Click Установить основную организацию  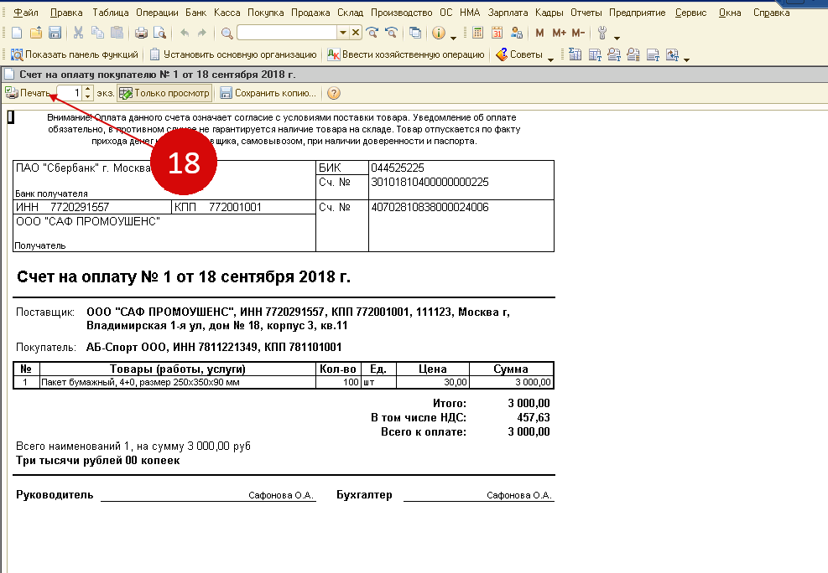tap(233, 54)
